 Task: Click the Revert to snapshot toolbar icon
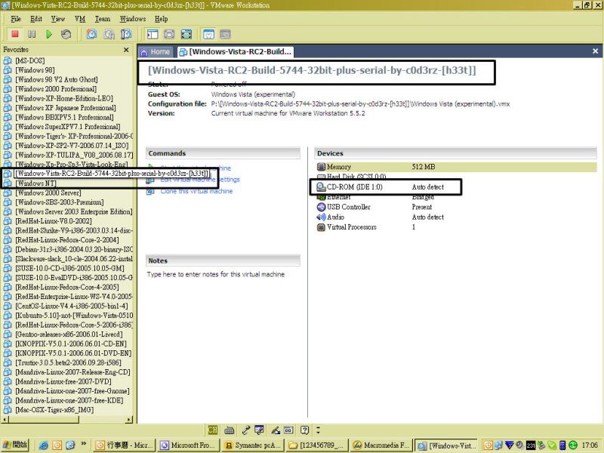[109, 34]
